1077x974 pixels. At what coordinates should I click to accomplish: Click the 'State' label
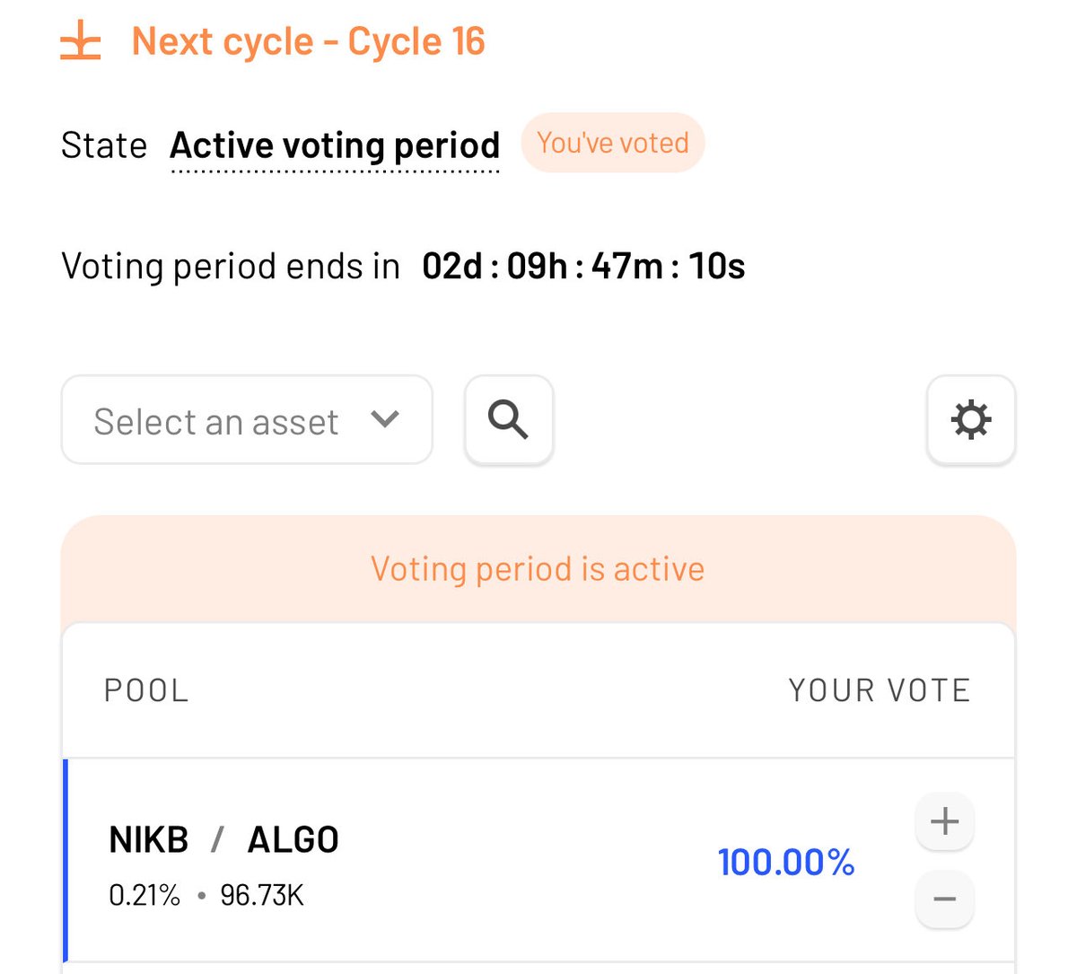click(104, 145)
